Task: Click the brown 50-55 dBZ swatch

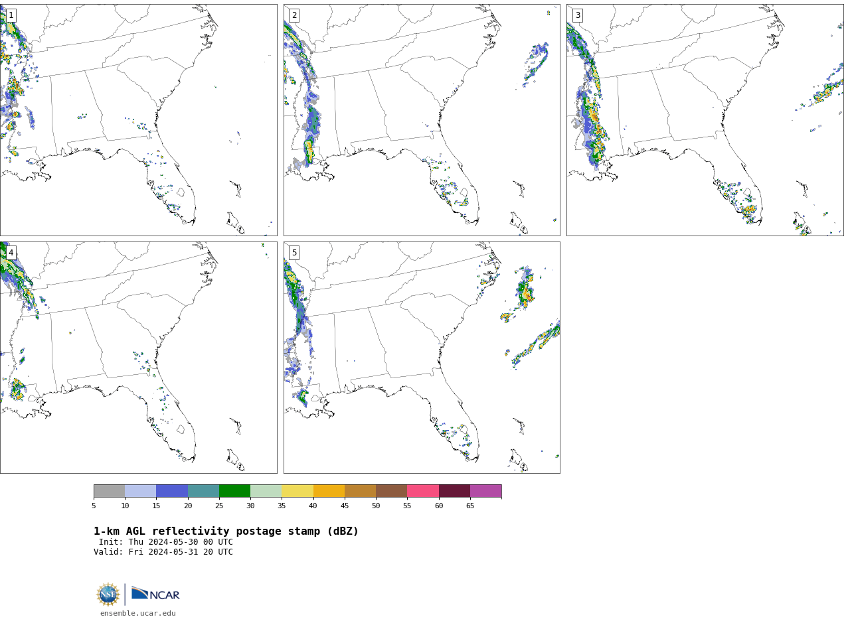Action: point(391,491)
